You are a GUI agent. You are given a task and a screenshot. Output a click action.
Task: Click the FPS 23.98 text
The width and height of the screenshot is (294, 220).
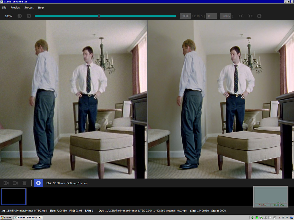coord(76,211)
